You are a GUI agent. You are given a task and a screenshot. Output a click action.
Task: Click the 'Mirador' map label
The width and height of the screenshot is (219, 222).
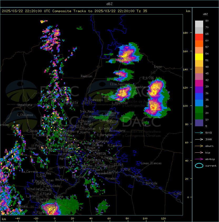tap(111, 178)
